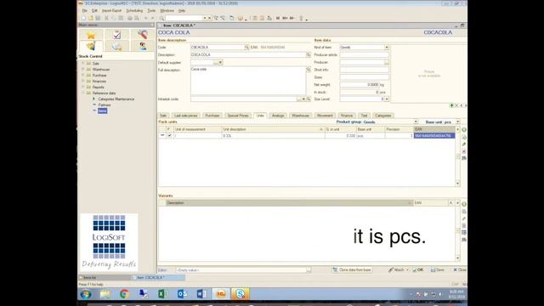Screen dimensions: 544x306
Task: Switch to the Last sale prices tab
Action: click(x=186, y=116)
